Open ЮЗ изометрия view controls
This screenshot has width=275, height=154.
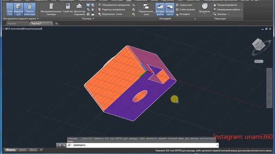pyautogui.click(x=14, y=29)
